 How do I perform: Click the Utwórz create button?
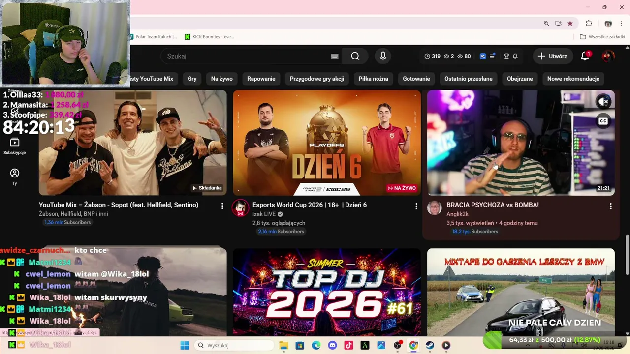point(552,56)
